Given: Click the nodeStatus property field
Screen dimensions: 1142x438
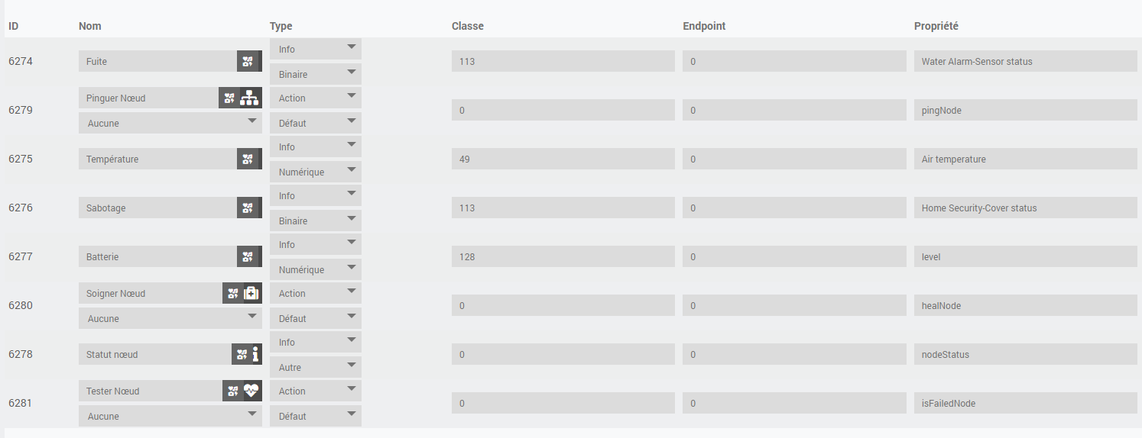Looking at the screenshot, I should tap(1026, 354).
